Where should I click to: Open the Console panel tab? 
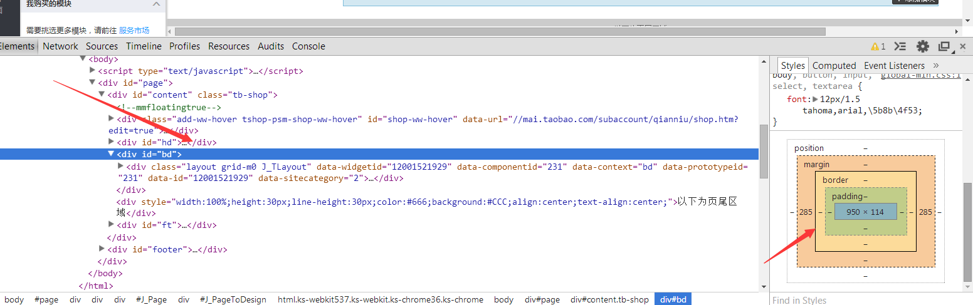(308, 46)
